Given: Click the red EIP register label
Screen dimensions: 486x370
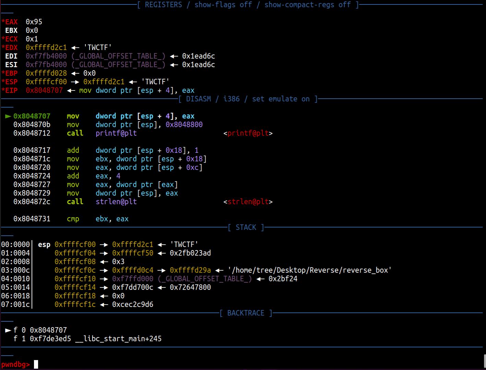Looking at the screenshot, I should (x=11, y=90).
